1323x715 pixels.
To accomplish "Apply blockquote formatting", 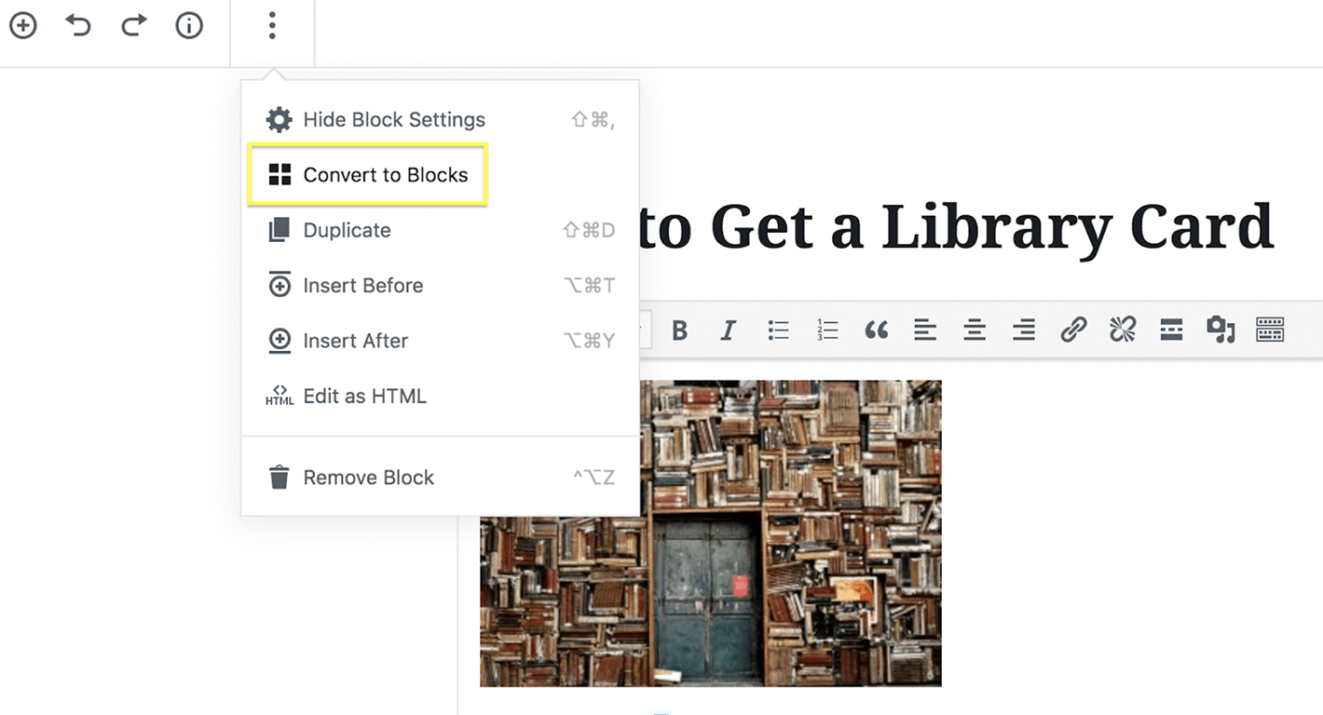I will tap(876, 330).
